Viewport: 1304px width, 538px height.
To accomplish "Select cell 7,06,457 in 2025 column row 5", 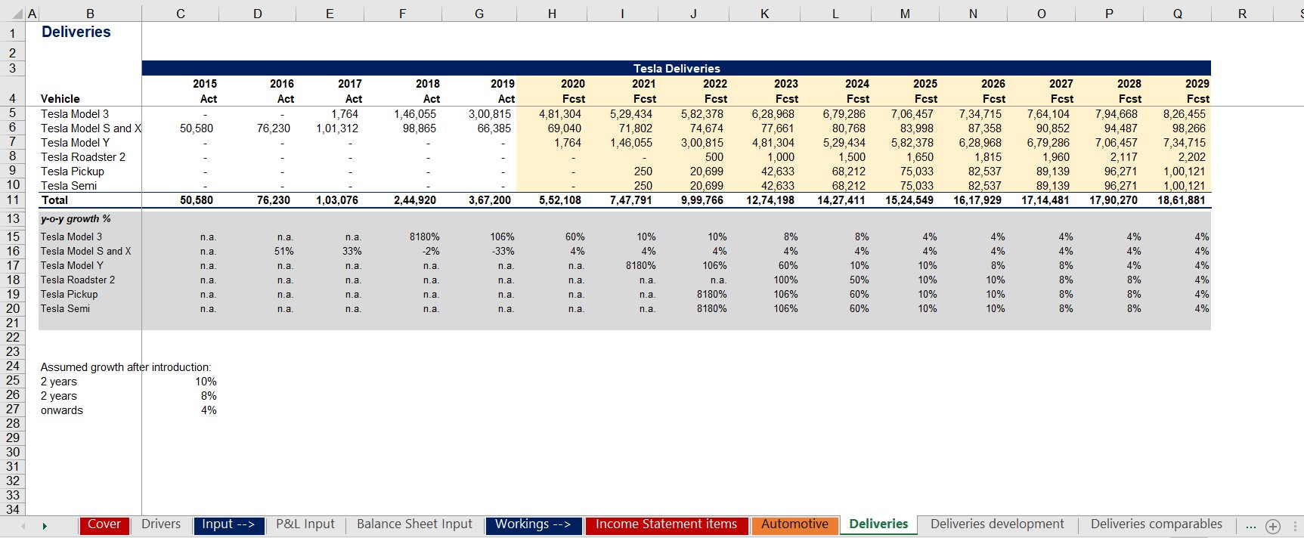I will pos(912,114).
